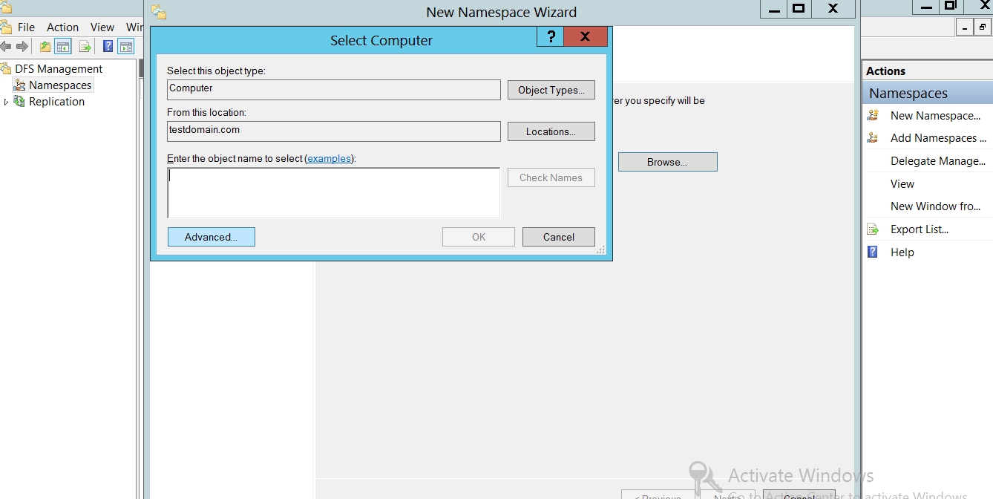Open the File menu
993x499 pixels.
[x=26, y=27]
